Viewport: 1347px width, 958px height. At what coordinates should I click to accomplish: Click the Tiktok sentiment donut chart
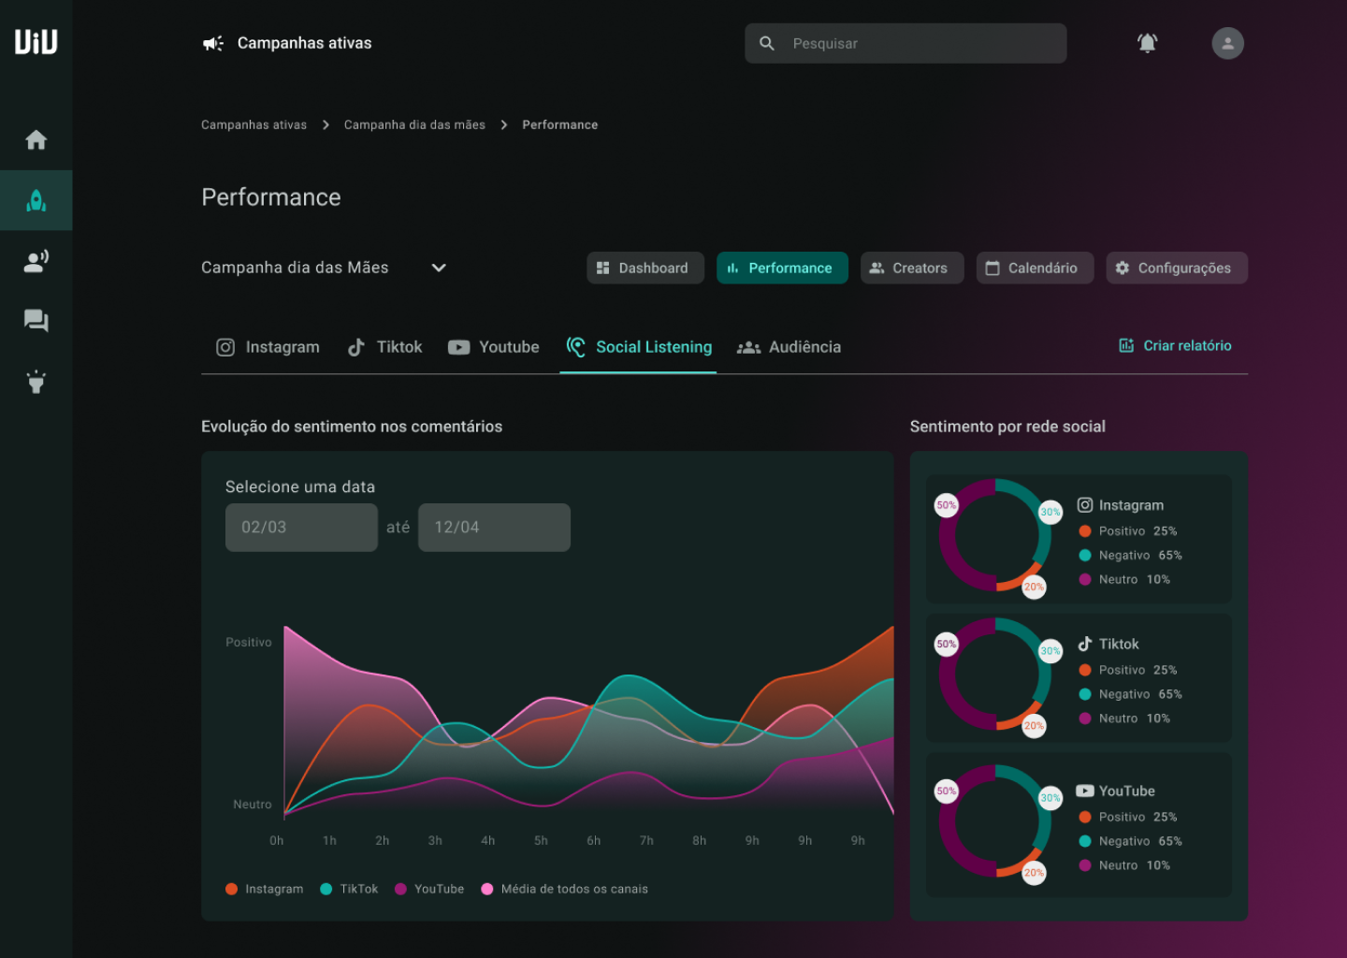coord(995,674)
